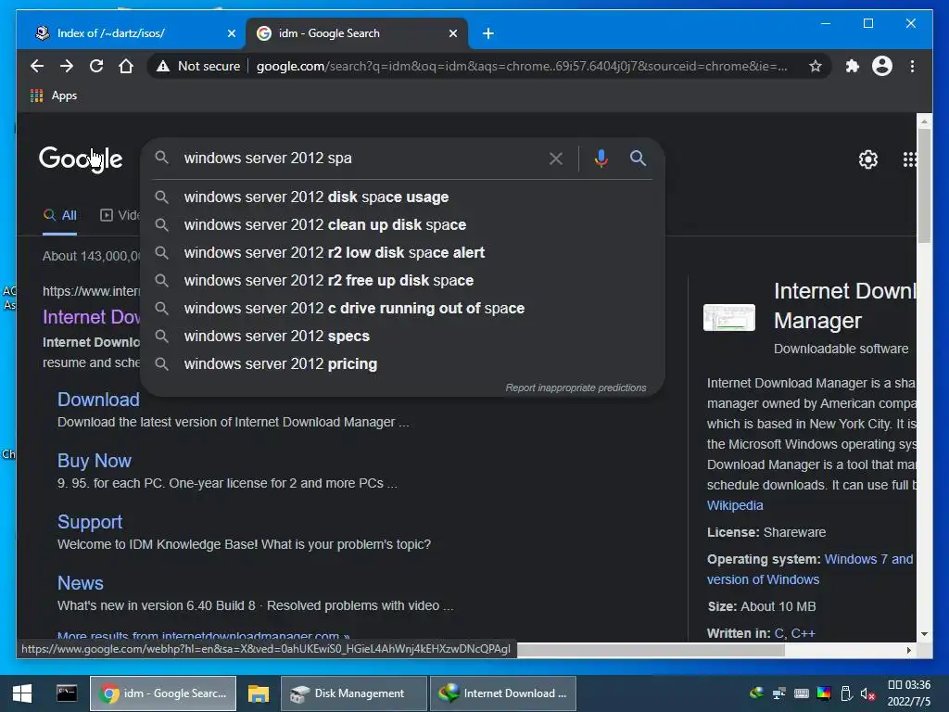Close the Index of /~dartz/isos/ tab
Screen dimensions: 949x712
tap(231, 33)
